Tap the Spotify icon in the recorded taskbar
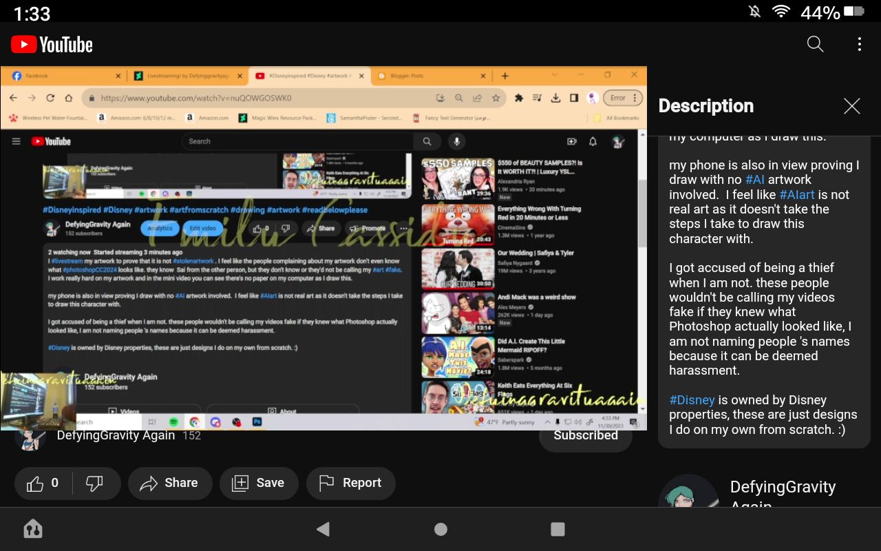 174,422
